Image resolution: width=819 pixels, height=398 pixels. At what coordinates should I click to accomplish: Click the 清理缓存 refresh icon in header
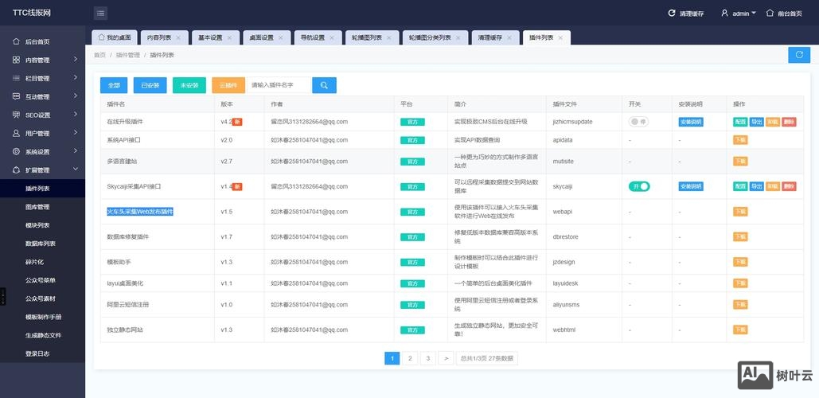[x=672, y=13]
